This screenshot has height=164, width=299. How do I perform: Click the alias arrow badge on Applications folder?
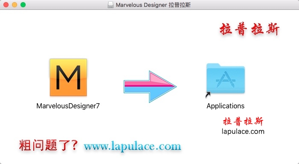[x=208, y=95]
